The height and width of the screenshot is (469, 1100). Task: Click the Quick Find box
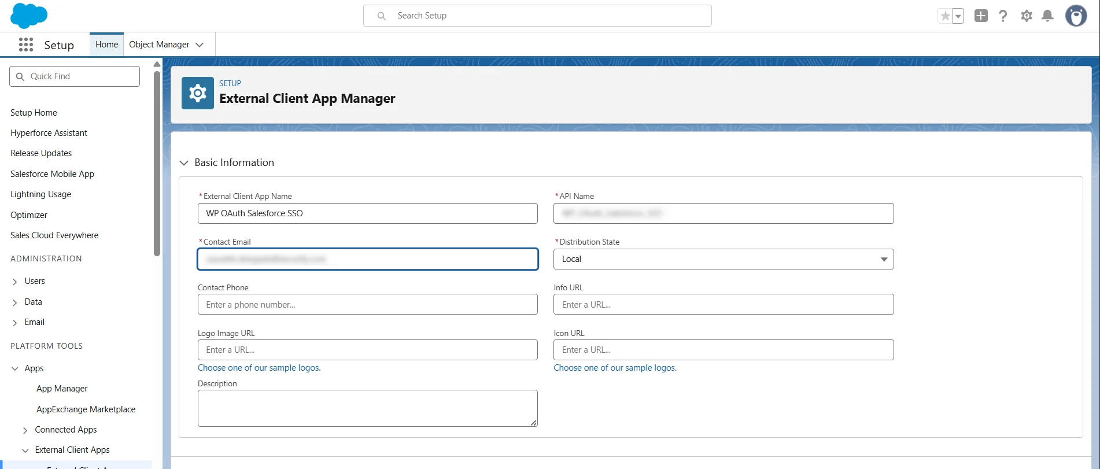pos(75,76)
